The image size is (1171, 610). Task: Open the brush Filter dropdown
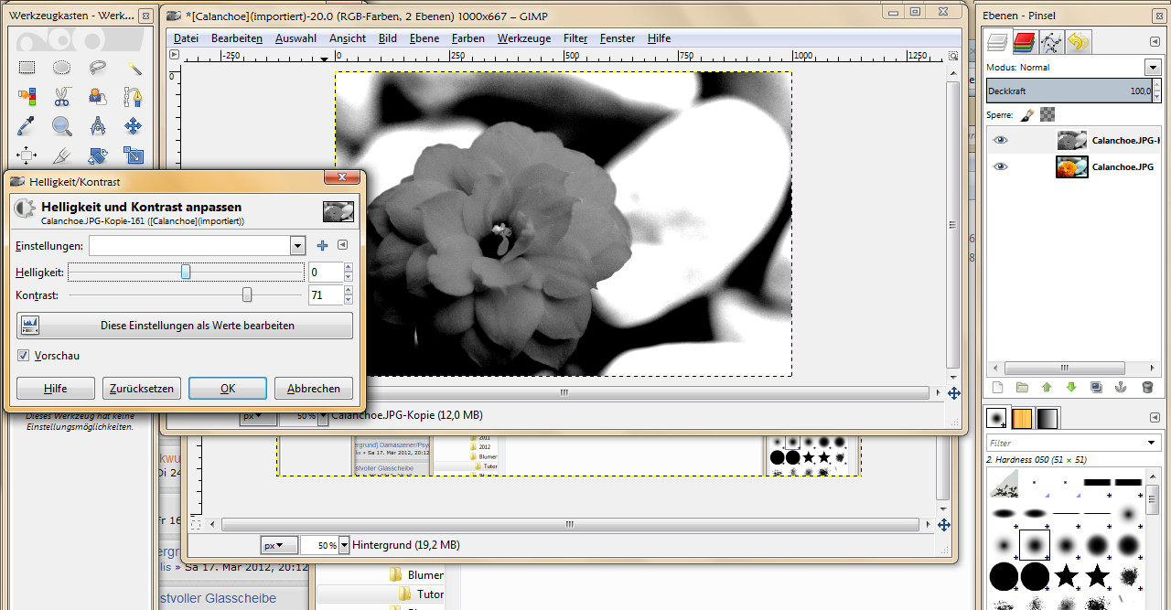1151,443
